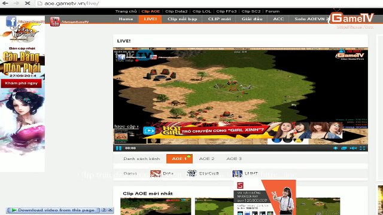
Task: Click the browser forward arrow
Action: pos(16,3)
